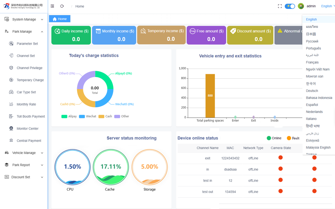
Task: Expand the System Manage menu chevron
Action: pyautogui.click(x=42, y=20)
